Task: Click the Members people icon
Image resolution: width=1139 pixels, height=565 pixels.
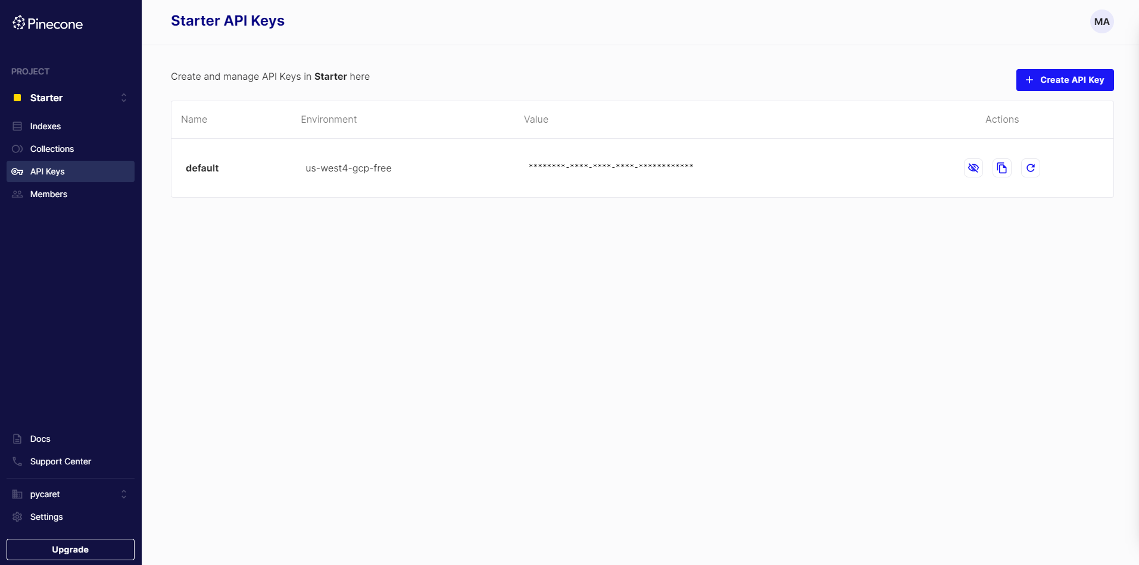Action: 17,194
